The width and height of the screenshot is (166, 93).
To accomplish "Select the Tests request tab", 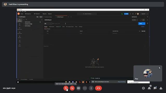I will click(x=76, y=27).
